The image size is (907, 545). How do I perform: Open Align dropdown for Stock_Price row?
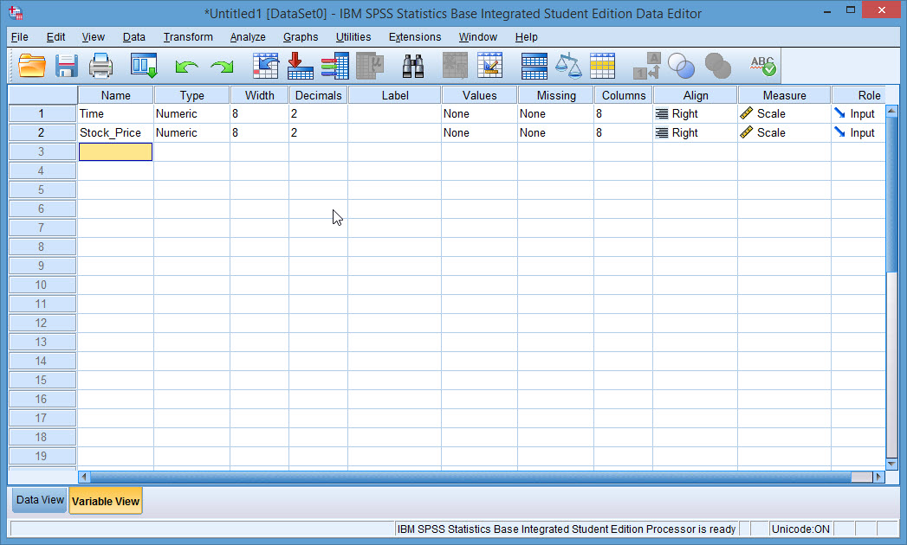696,133
